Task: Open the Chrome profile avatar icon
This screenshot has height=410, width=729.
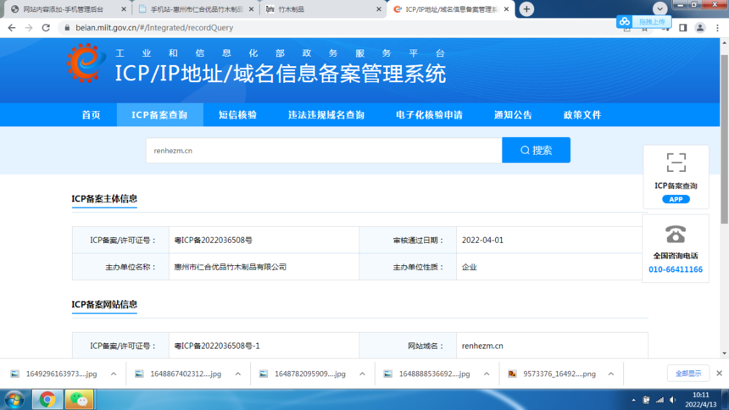Action: [x=700, y=27]
